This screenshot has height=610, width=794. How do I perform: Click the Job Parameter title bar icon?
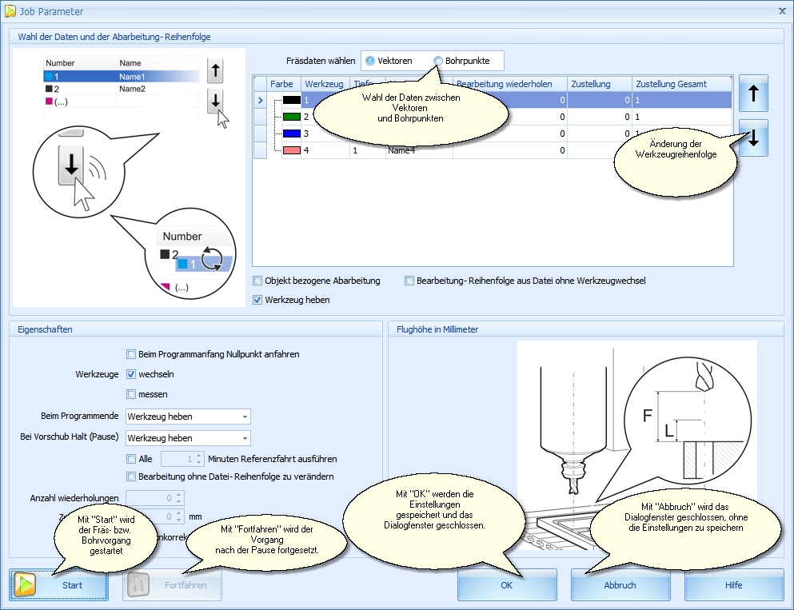(x=10, y=11)
